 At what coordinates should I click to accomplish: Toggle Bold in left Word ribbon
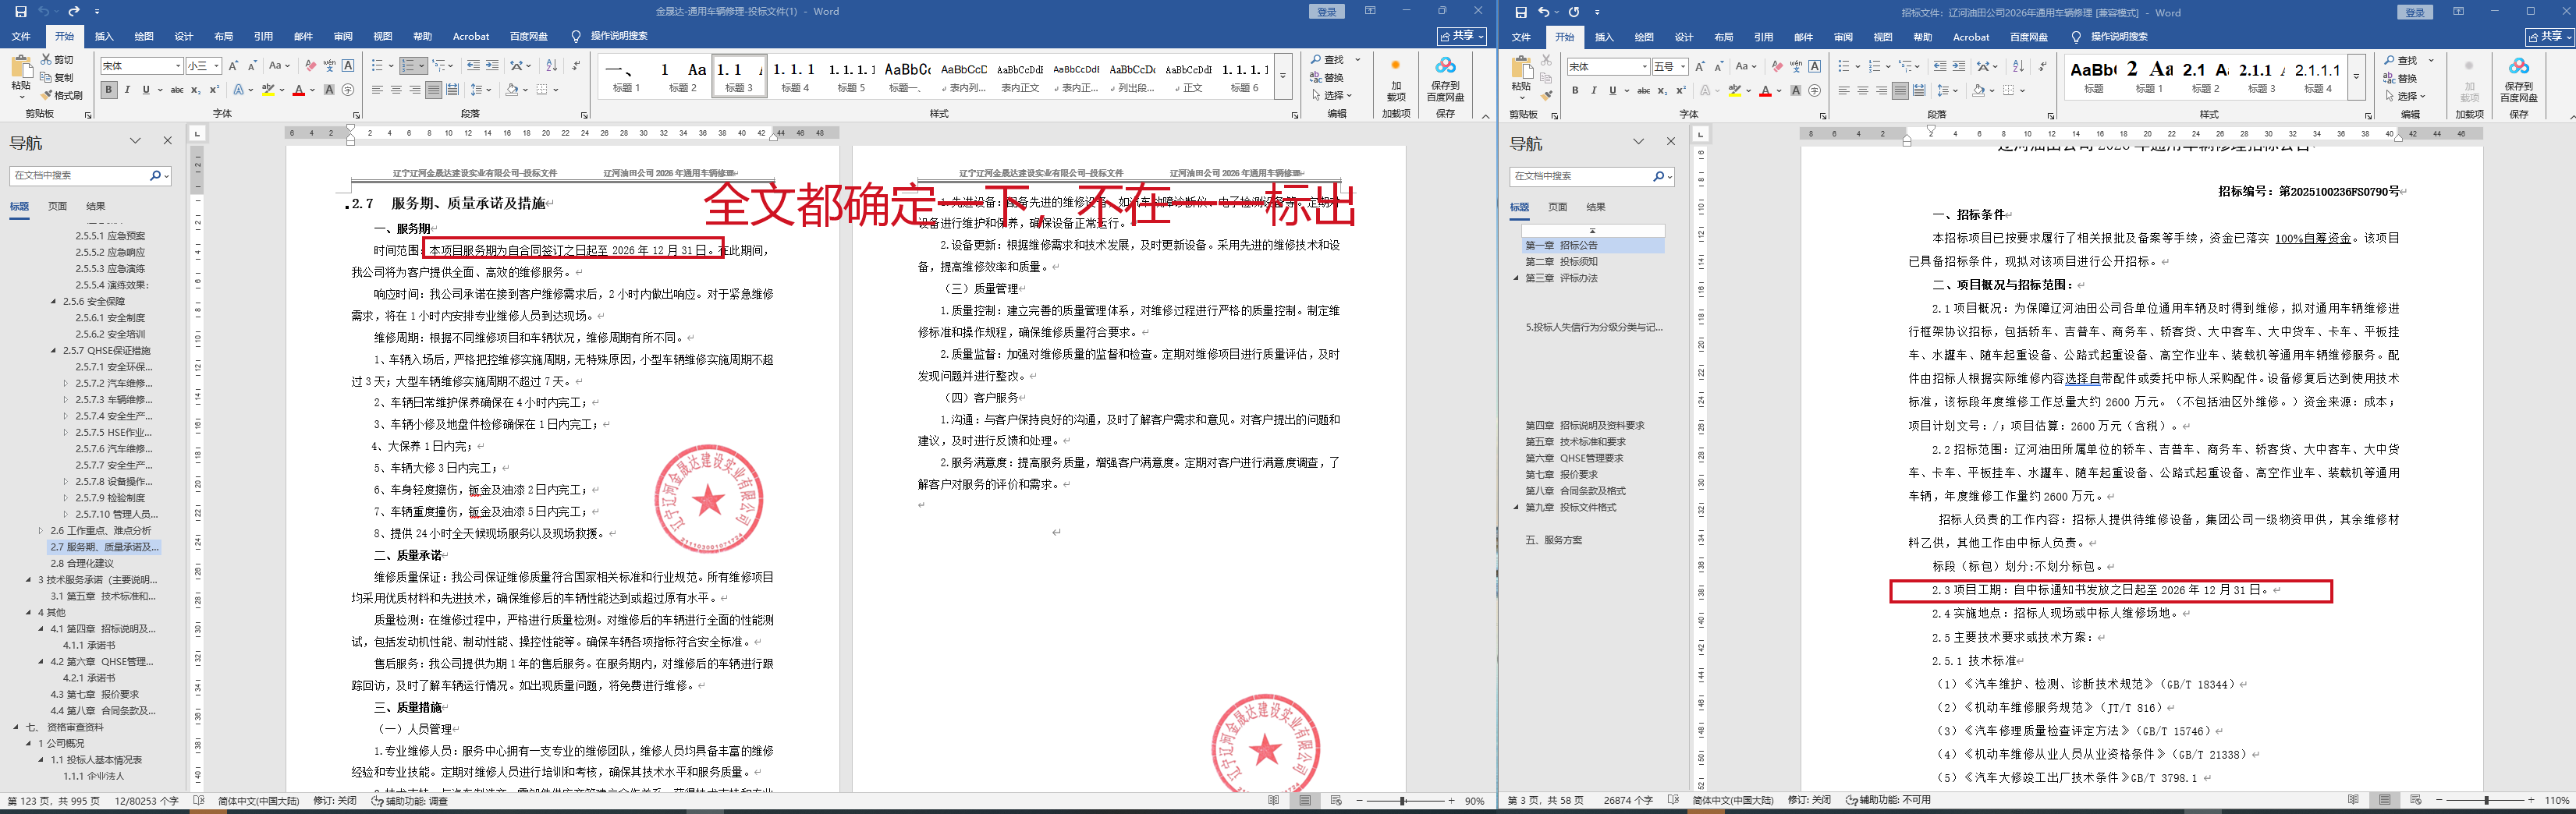(x=109, y=90)
